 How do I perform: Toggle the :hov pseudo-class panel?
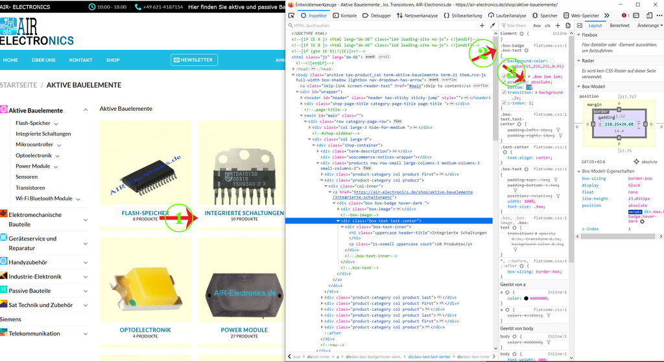(x=537, y=25)
